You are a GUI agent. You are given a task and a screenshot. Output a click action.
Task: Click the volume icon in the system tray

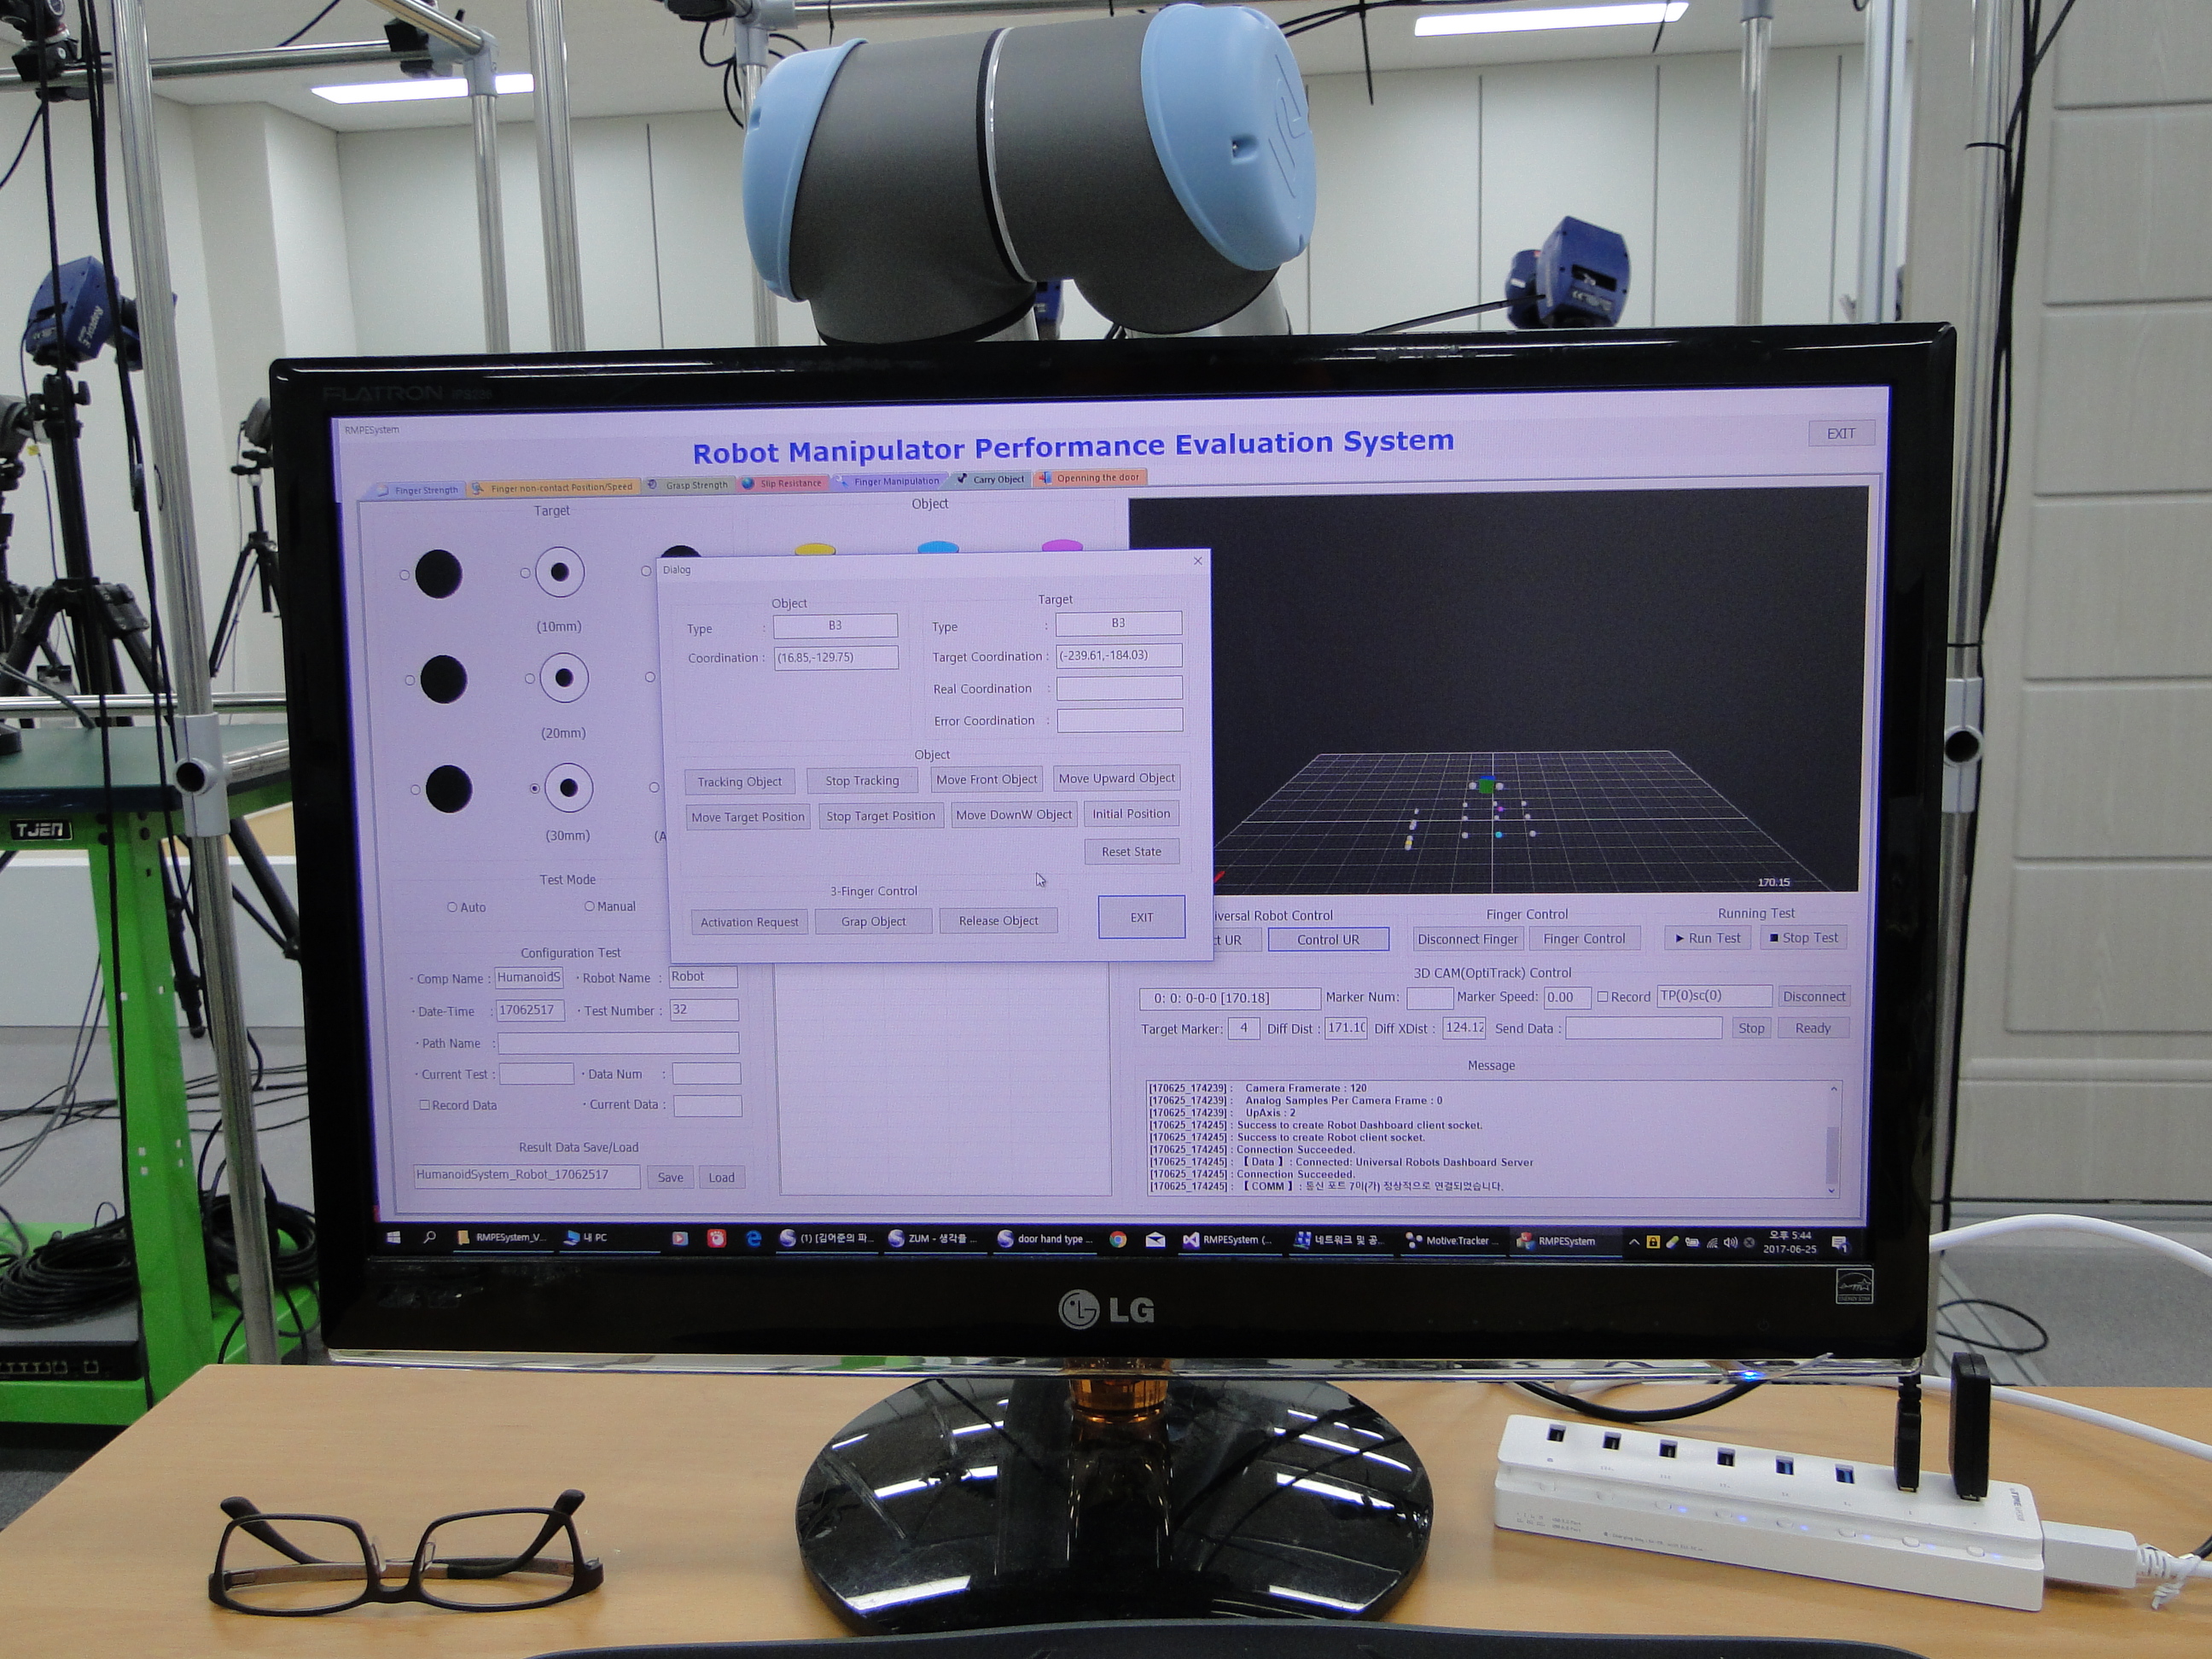pyautogui.click(x=1730, y=1243)
